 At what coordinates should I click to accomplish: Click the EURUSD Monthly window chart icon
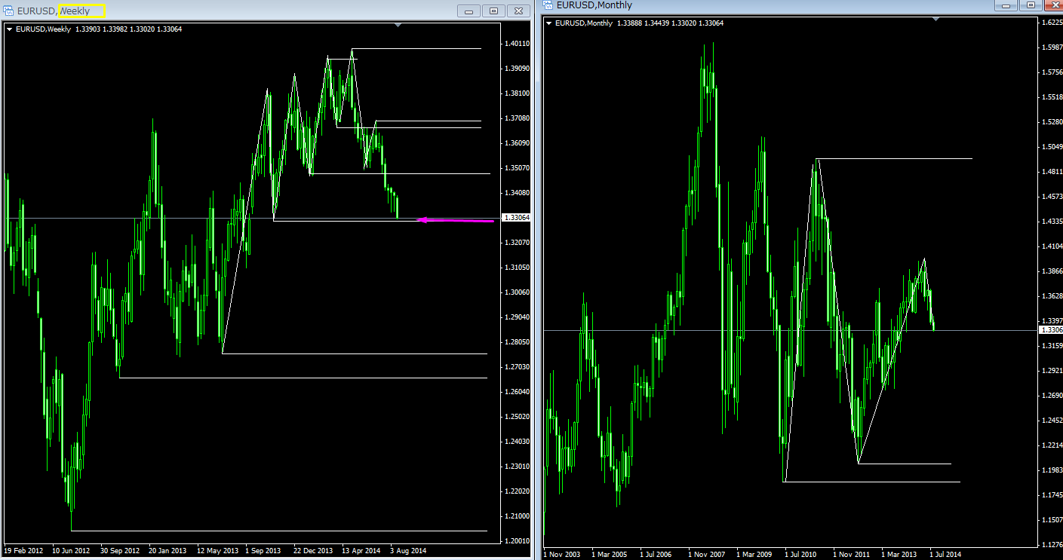point(548,5)
